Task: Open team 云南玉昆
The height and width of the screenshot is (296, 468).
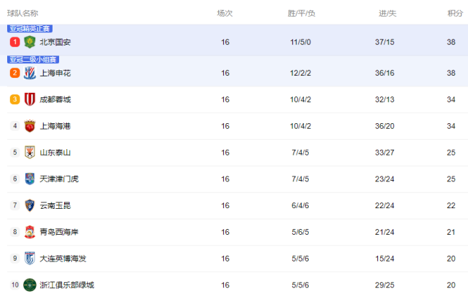Action: tap(55, 205)
